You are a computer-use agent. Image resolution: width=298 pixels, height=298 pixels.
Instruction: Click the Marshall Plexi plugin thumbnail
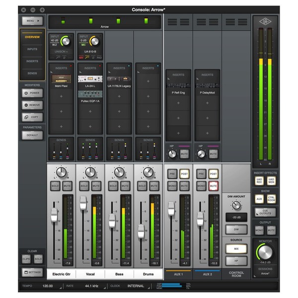[61, 78]
